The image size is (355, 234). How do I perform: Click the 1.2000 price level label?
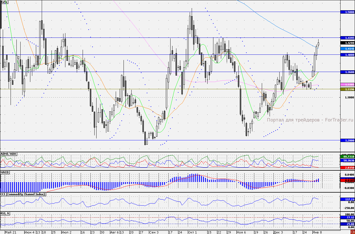click(x=347, y=141)
